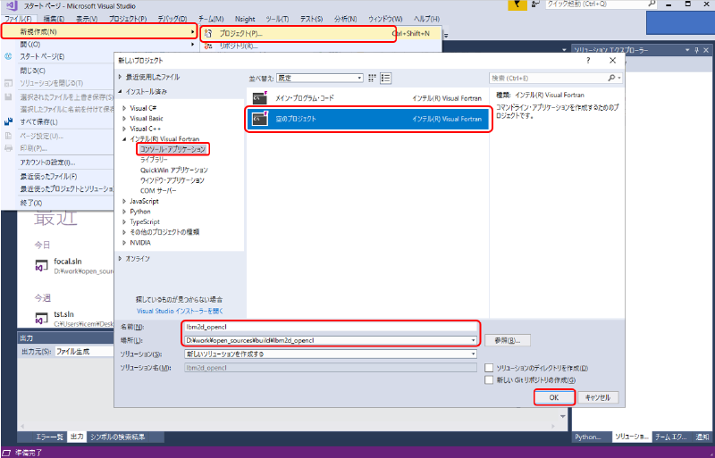The height and width of the screenshot is (458, 715).
Task: Click the empty project template icon
Action: click(x=260, y=119)
